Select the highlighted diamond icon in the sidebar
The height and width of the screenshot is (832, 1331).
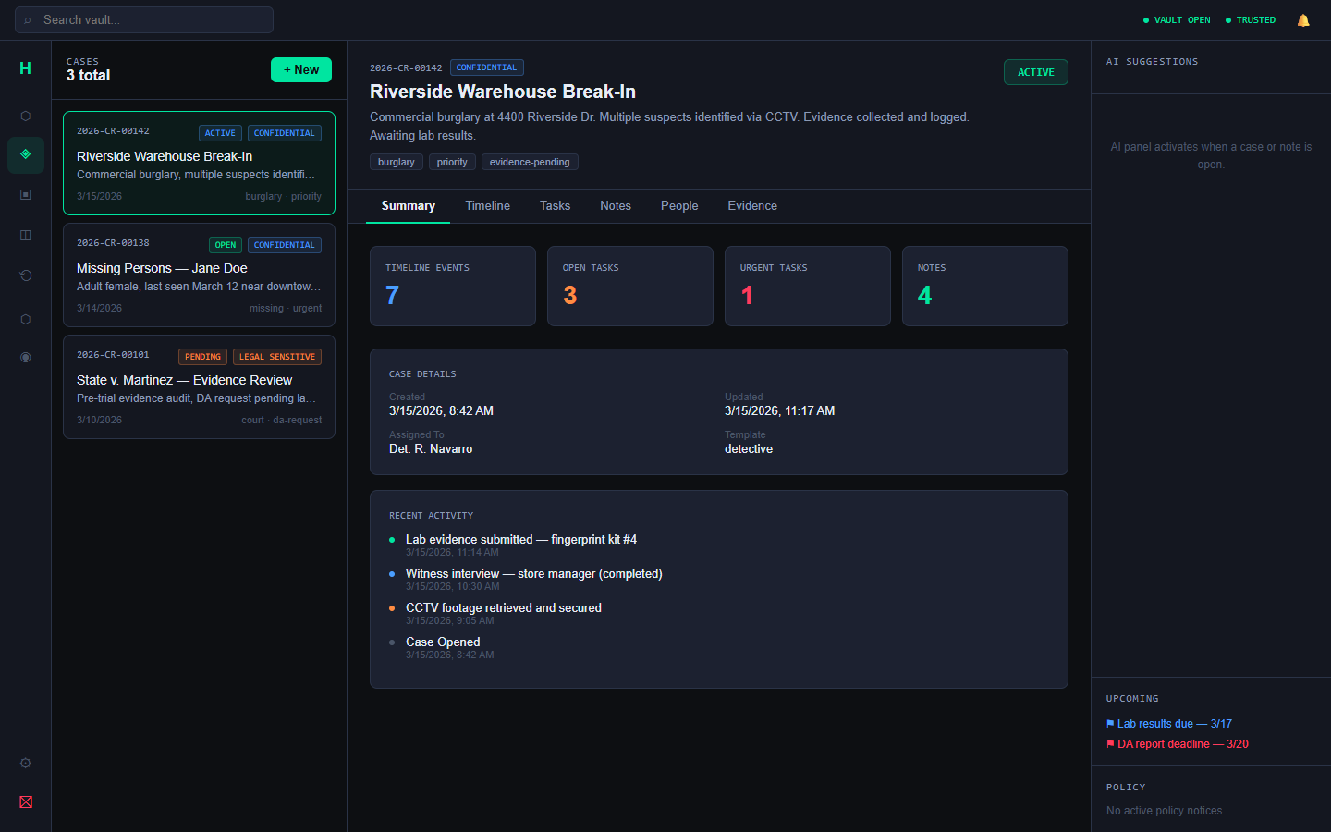[x=26, y=154]
